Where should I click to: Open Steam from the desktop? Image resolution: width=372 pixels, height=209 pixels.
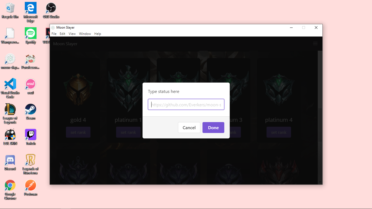pyautogui.click(x=31, y=112)
